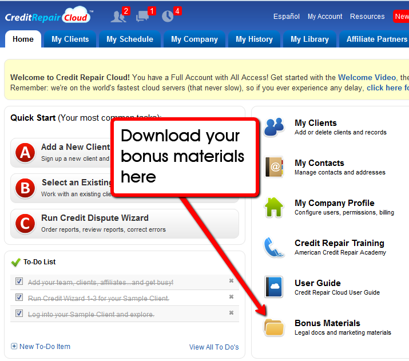Image resolution: width=409 pixels, height=361 pixels.
Task: Uncheck 'Log into your Sample Client' checkbox
Action: click(19, 314)
